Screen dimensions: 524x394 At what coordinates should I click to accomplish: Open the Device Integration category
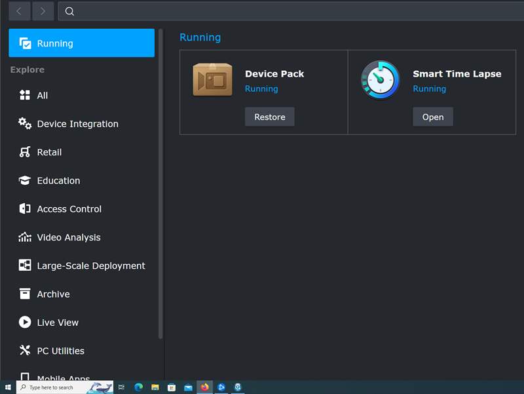[81, 124]
